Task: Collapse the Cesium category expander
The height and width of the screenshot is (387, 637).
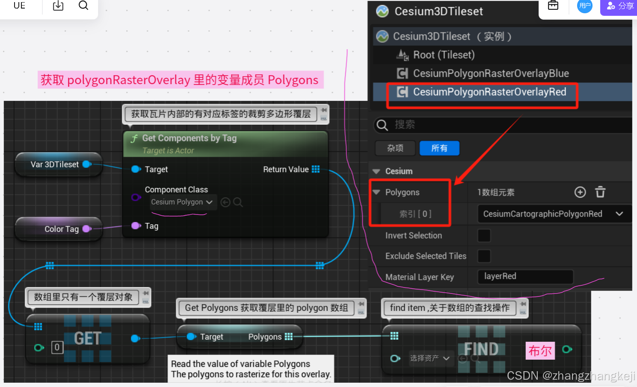Action: (x=376, y=171)
